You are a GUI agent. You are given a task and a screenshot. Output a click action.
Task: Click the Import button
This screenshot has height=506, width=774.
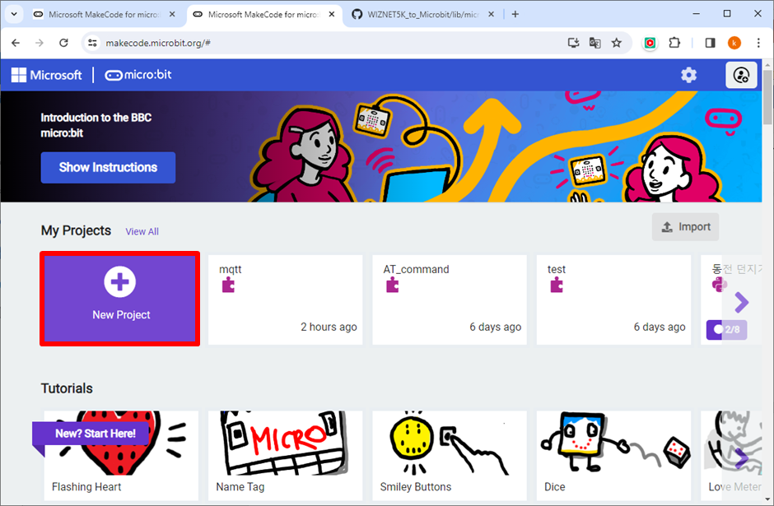685,227
